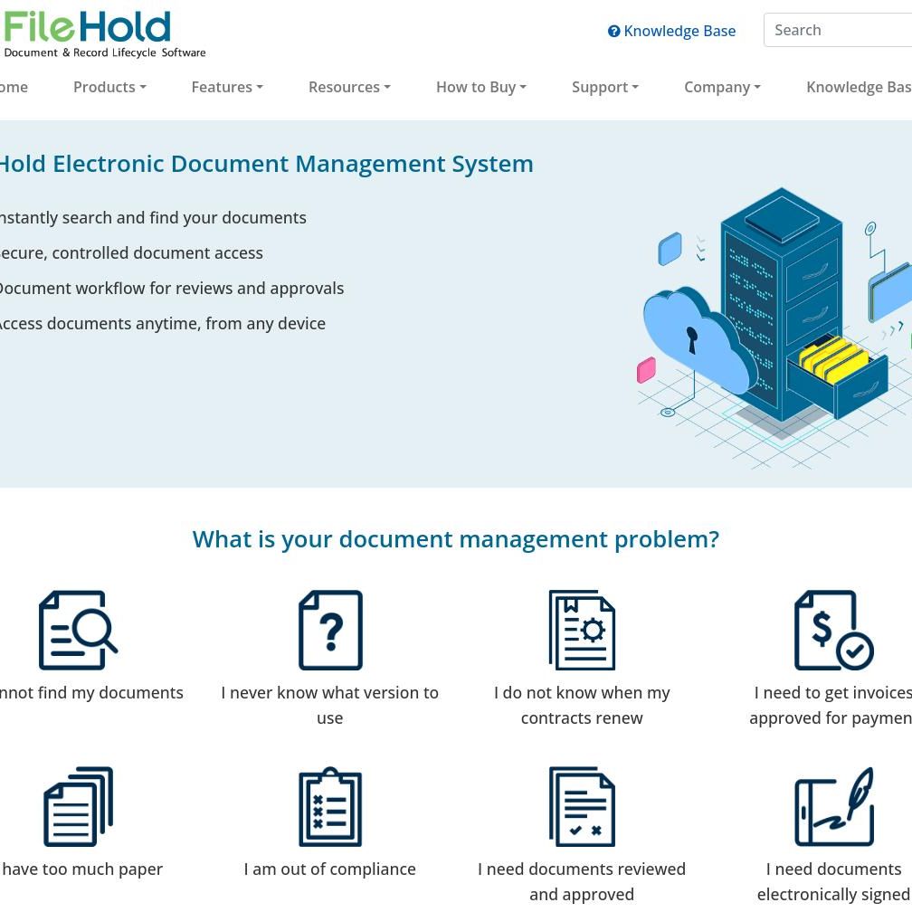Open 'I never know what version to use'
Viewport: 912px width, 912px height.
pos(329,705)
